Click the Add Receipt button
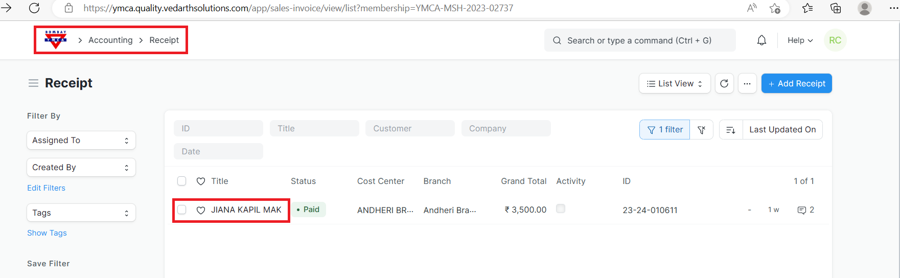Viewport: 900px width, 278px height. tap(796, 83)
